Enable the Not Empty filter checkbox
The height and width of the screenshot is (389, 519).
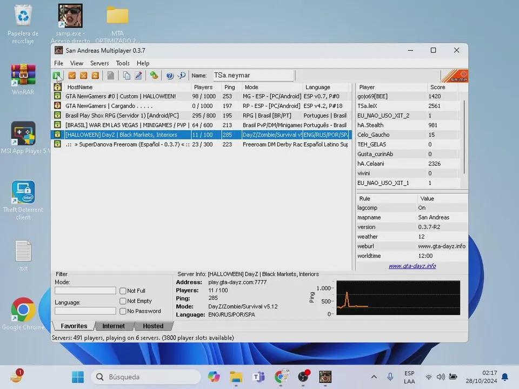tap(123, 301)
